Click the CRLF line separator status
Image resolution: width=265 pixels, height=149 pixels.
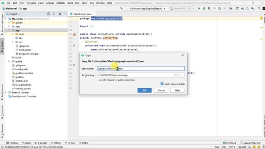click(x=224, y=147)
